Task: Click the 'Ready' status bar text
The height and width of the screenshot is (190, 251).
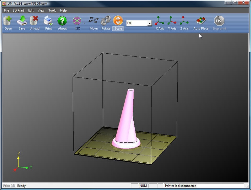Action: pyautogui.click(x=21, y=186)
